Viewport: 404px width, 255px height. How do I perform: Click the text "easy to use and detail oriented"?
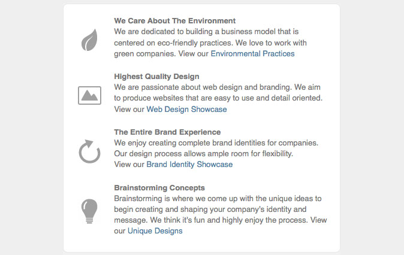coord(264,98)
